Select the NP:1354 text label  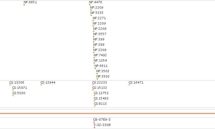click(100, 61)
